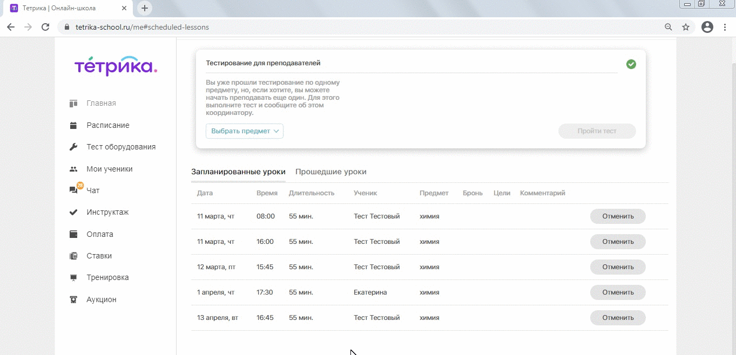Cancel the 12 марта 15:45 lesson
The width and height of the screenshot is (736, 355).
pos(618,267)
